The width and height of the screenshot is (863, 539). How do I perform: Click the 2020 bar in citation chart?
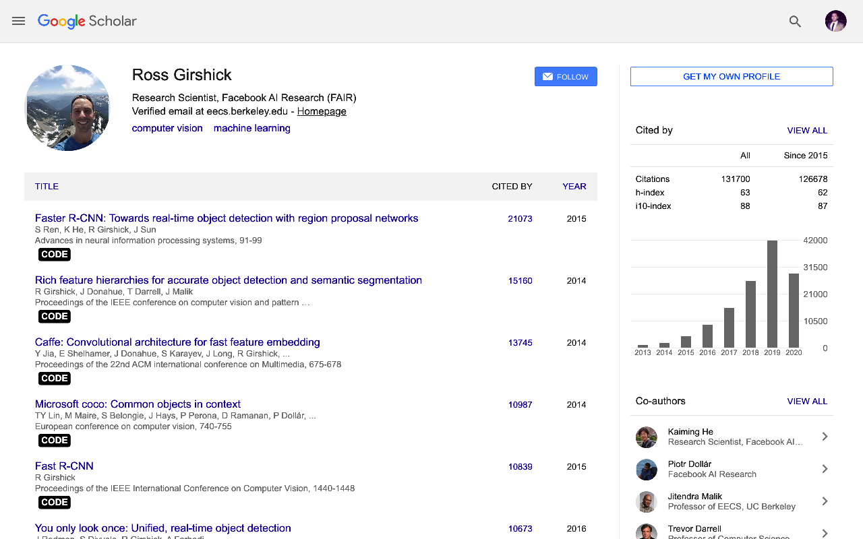tap(794, 311)
